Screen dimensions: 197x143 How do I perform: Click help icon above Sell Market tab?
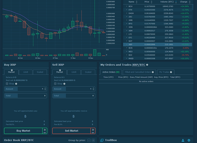point(60,70)
